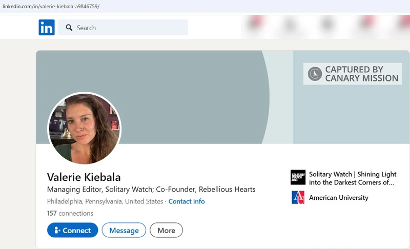Open the More options button
Screen dimensions: 410x249
click(166, 230)
